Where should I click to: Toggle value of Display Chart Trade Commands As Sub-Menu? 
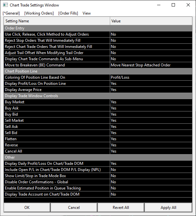click(151, 59)
